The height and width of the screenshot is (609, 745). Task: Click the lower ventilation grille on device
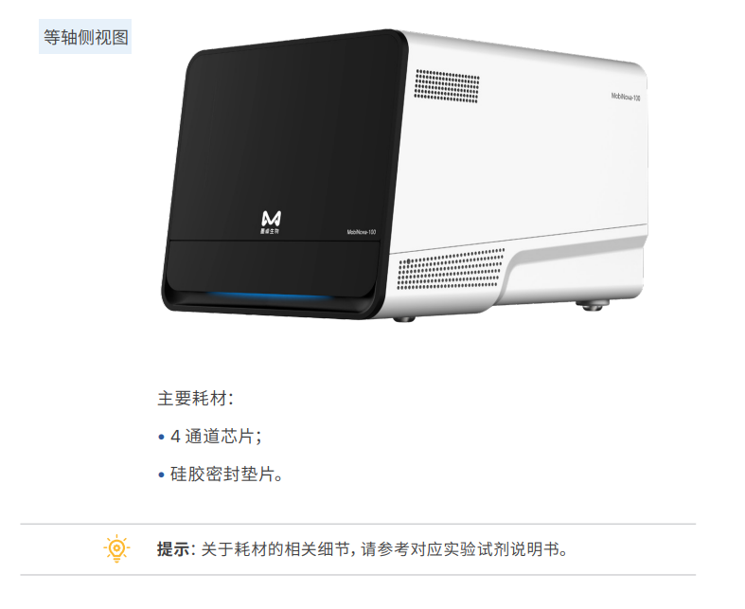click(x=451, y=269)
